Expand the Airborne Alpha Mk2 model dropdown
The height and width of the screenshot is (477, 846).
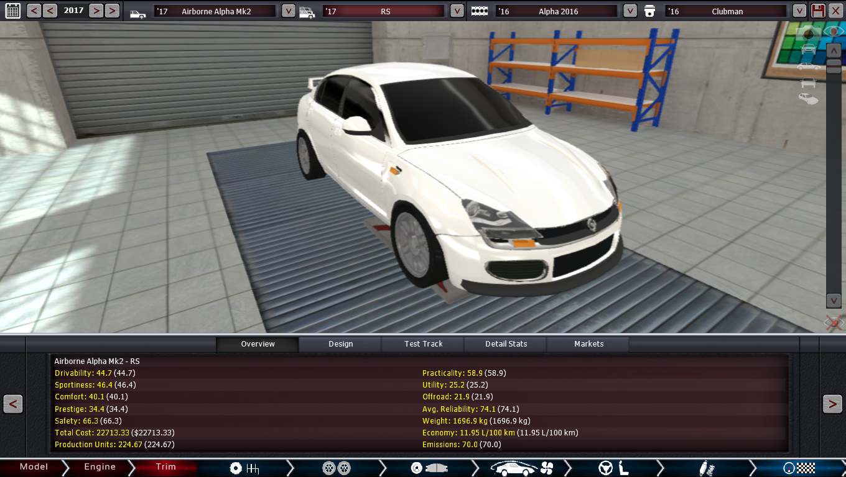[x=288, y=11]
